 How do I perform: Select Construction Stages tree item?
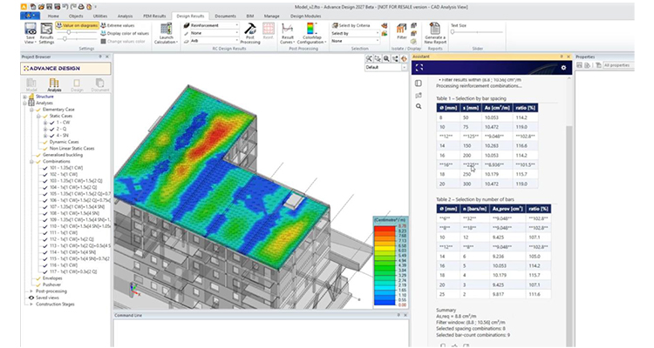pos(55,304)
